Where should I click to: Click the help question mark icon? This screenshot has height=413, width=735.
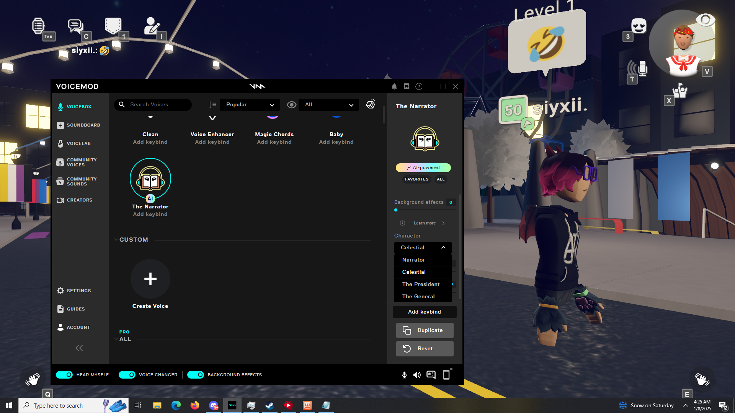coord(419,87)
